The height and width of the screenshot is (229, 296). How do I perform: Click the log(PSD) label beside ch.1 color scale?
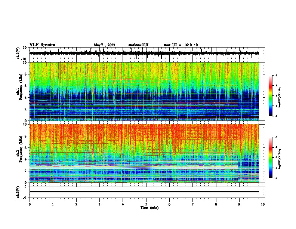tap(280, 97)
